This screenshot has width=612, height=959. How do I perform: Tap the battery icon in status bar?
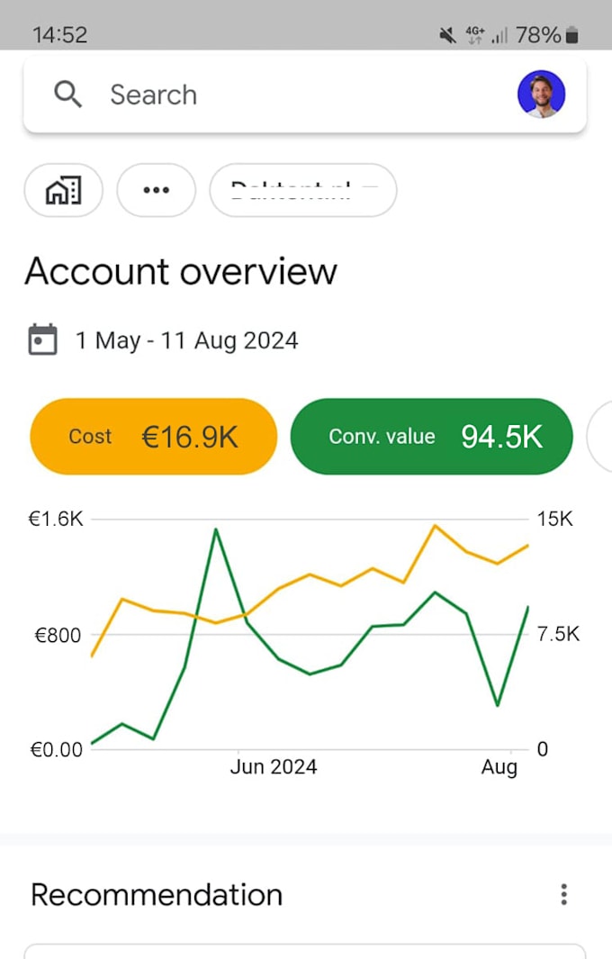[572, 35]
